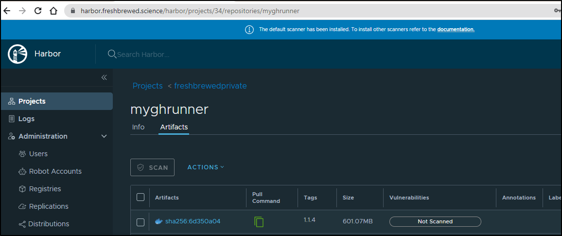
Task: Tick the checkbox for sha256:6d350a04
Action: (x=140, y=222)
